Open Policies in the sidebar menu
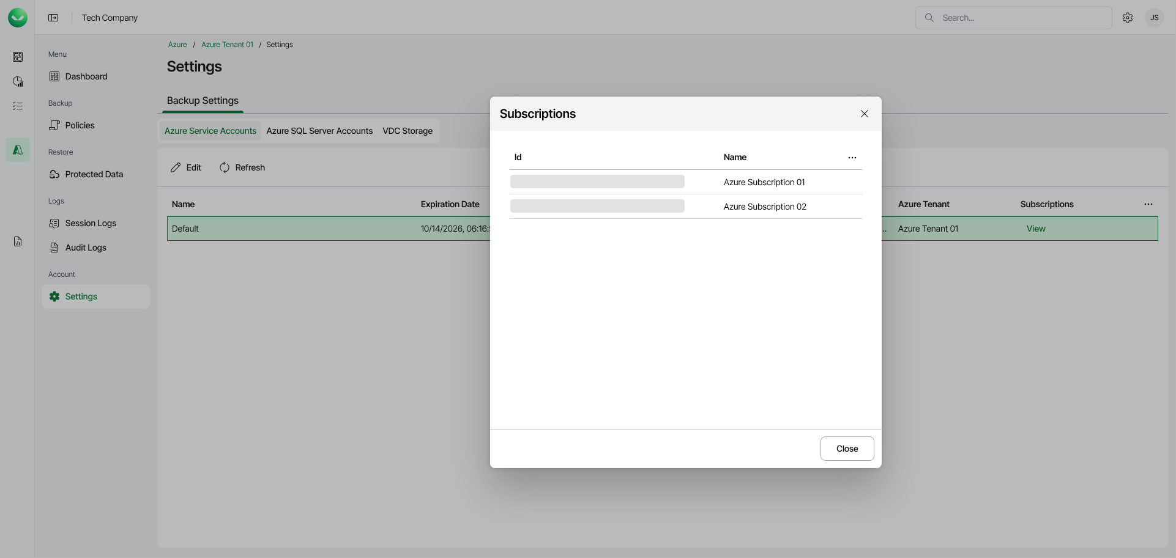1176x558 pixels. [80, 125]
